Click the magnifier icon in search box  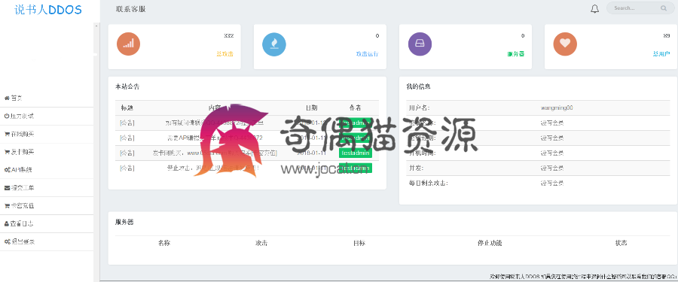663,8
